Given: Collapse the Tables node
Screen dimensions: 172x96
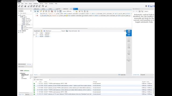Looking at the screenshot, I should coord(21,17).
